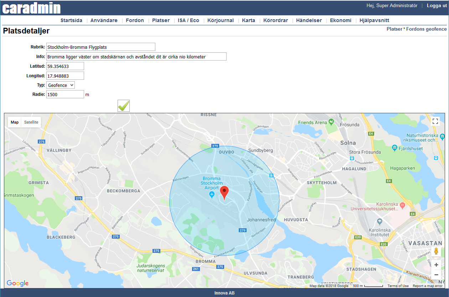This screenshot has width=449, height=297.
Task: Click the Info text field
Action: click(x=136, y=56)
